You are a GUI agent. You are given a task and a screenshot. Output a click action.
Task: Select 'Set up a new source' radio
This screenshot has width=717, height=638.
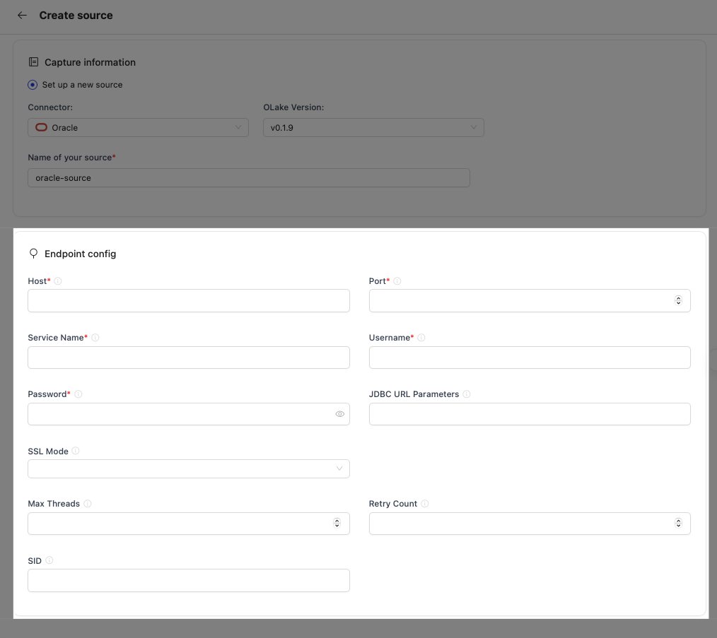pyautogui.click(x=33, y=85)
